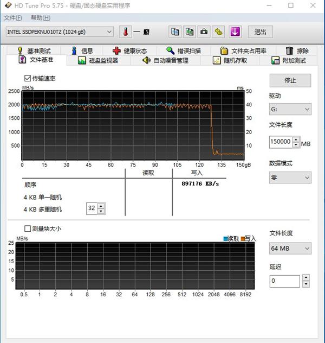Open the 文件夹占用率 folder usage tab
325x343 pixels.
click(x=243, y=51)
